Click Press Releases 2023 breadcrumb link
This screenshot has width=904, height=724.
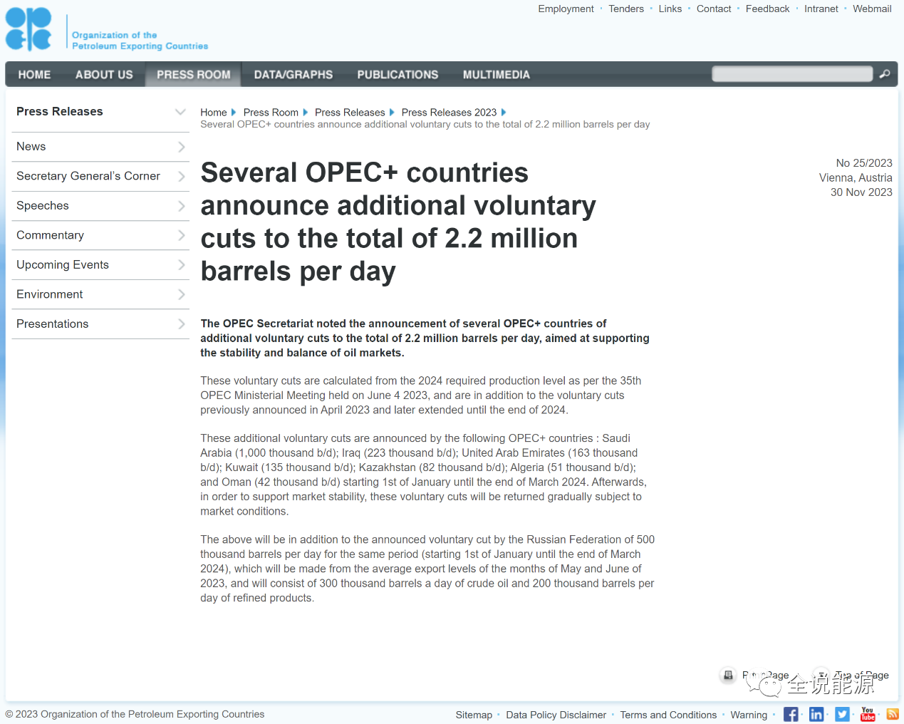449,113
